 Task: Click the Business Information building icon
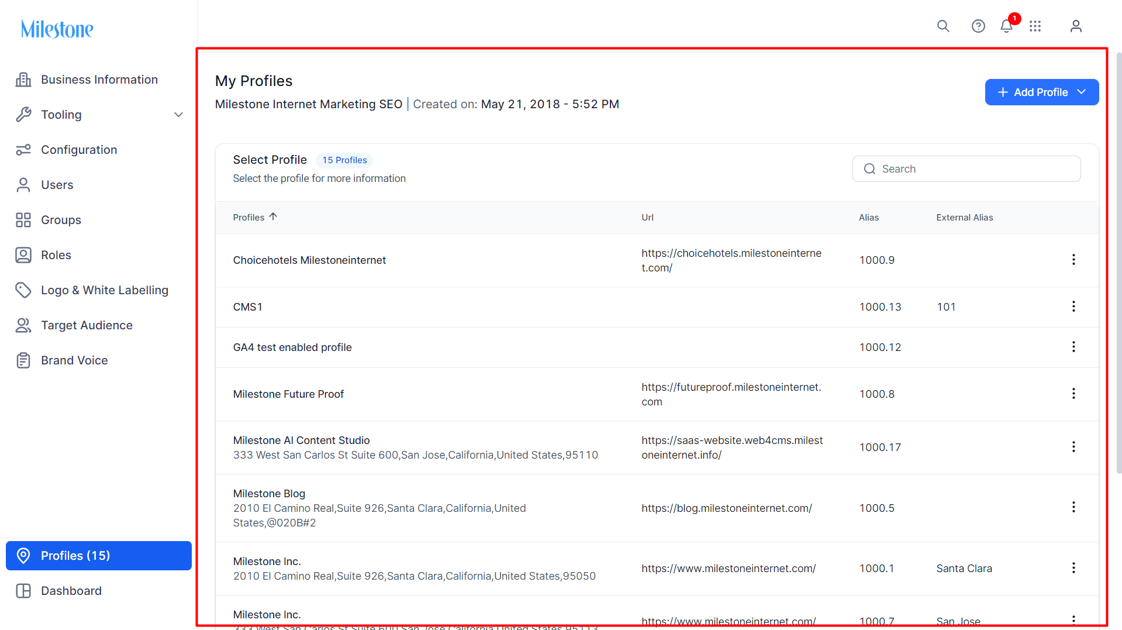pos(23,80)
